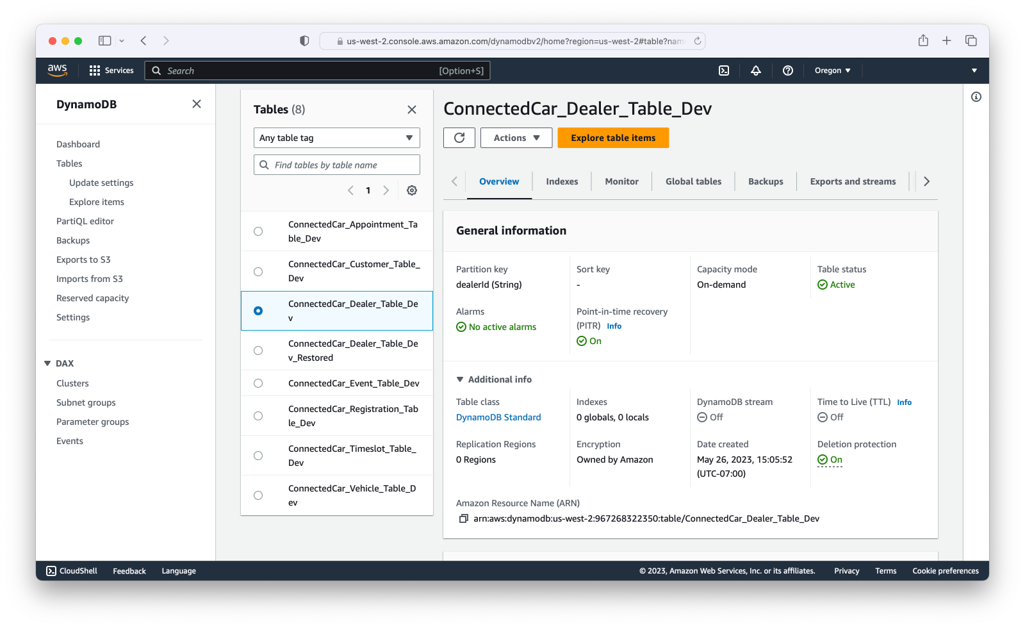Select ConnectedCar_Timeslot_Table_Dev radio button
Viewport: 1025px width, 628px height.
(258, 456)
